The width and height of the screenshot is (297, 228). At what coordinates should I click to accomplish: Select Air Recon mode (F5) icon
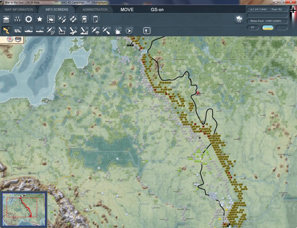pyautogui.click(x=51, y=30)
